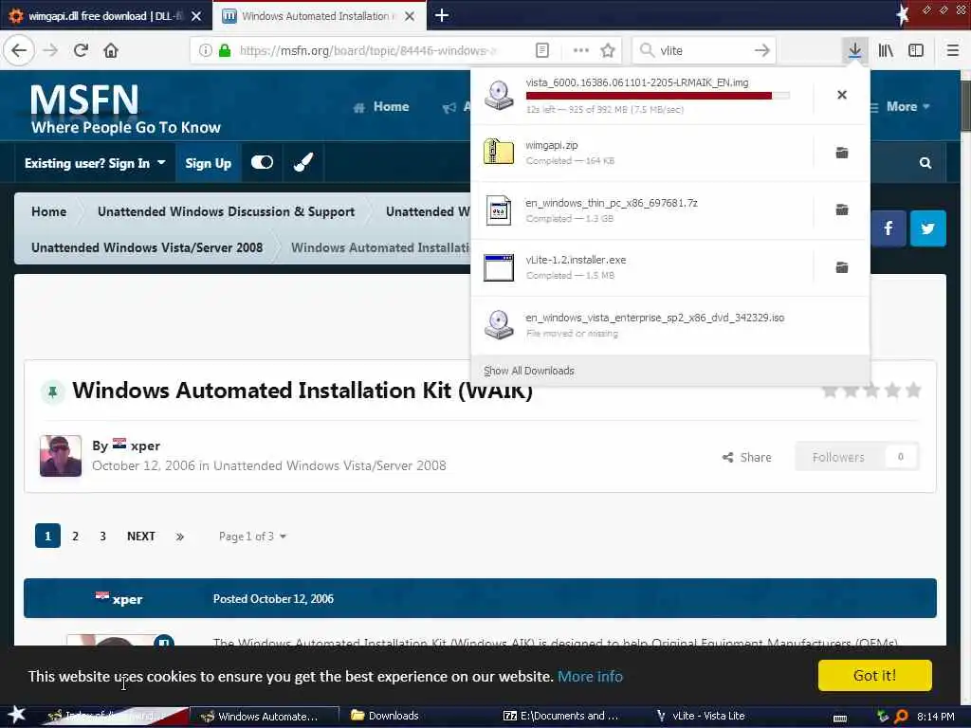971x728 pixels.
Task: Open containing folder for vLite-1.2.installer.exe
Action: coord(842,267)
